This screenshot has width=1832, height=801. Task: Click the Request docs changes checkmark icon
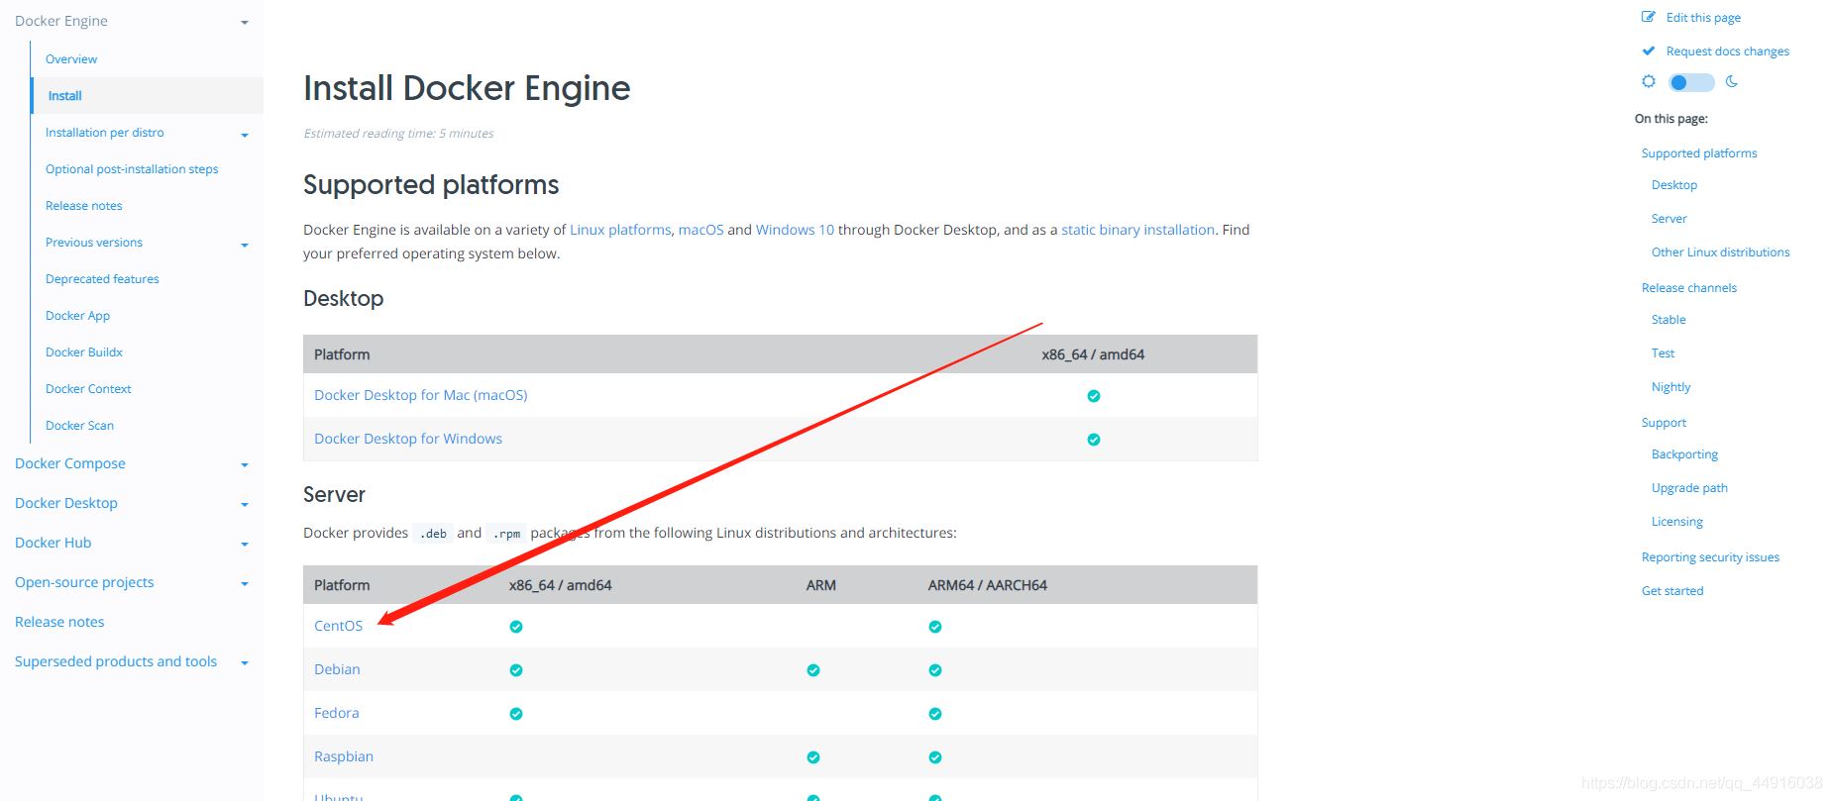point(1648,50)
